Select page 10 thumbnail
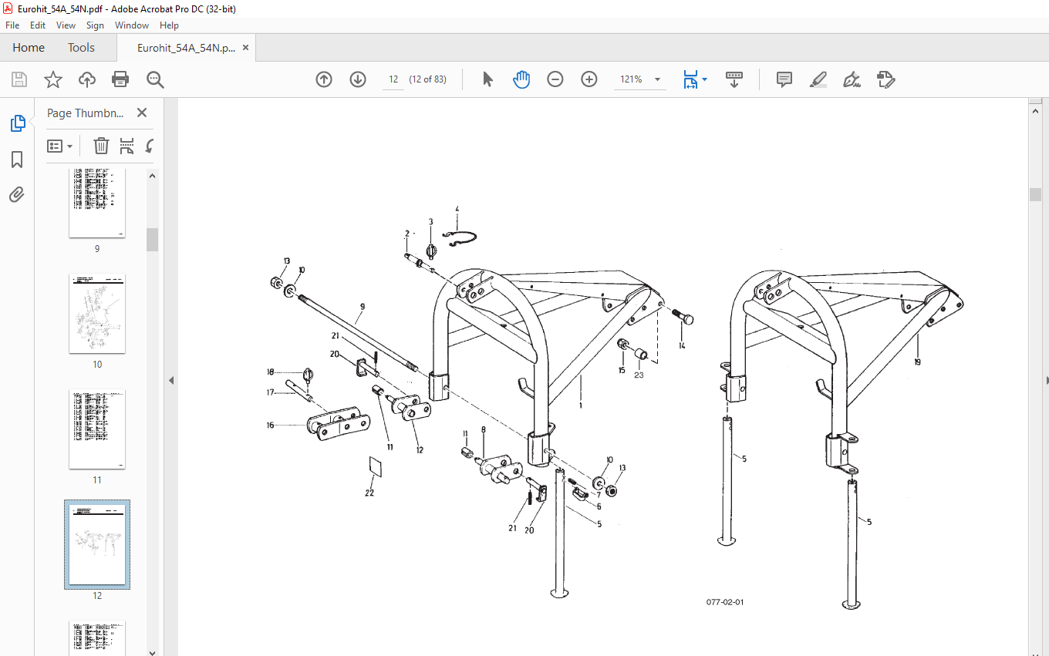Viewport: 1049px width, 656px height. point(97,315)
